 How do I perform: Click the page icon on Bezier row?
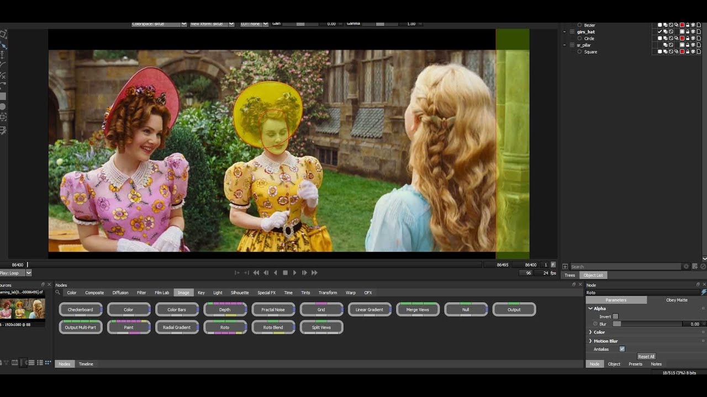click(x=699, y=25)
